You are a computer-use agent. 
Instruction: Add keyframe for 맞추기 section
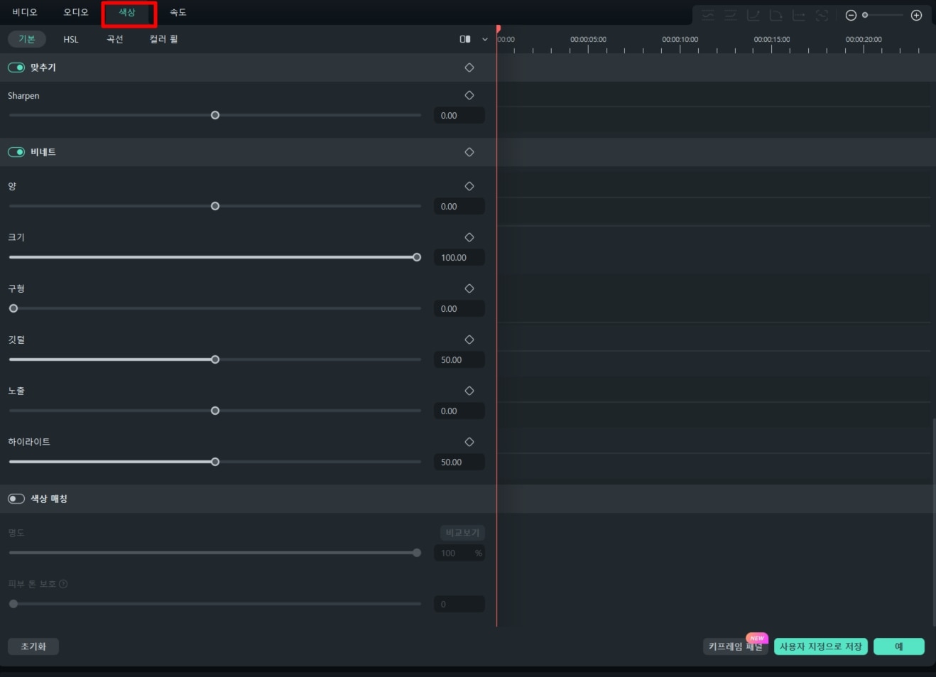point(469,67)
